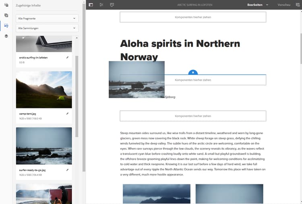The width and height of the screenshot is (302, 204).
Task: Select the Steep mountain sides article paragraph
Action: pyautogui.click(x=193, y=154)
